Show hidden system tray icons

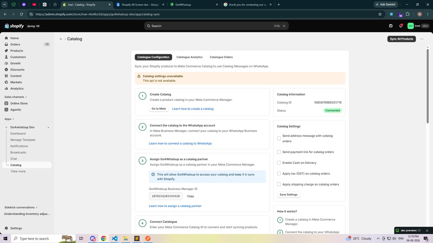(378, 238)
